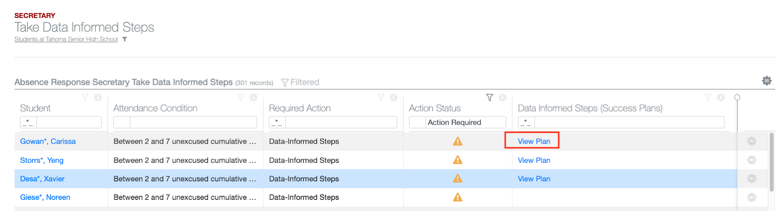Click the warning icon in Giese, Noreen's row
The image size is (779, 211).
457,197
